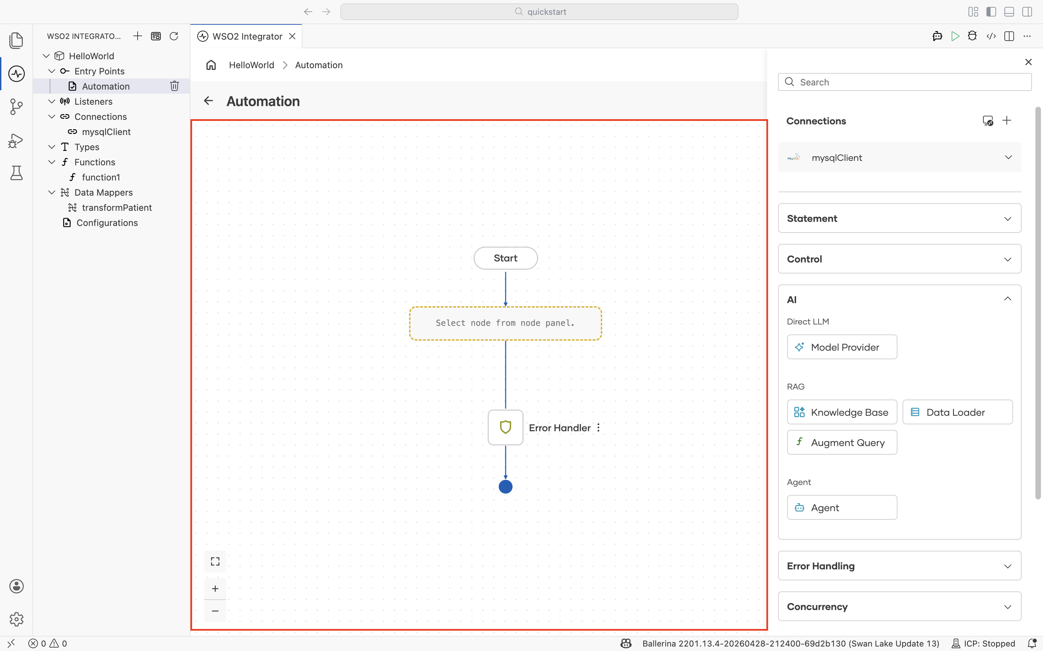This screenshot has width=1043, height=651.
Task: Toggle secondary sidebar layout icon
Action: 1027,12
